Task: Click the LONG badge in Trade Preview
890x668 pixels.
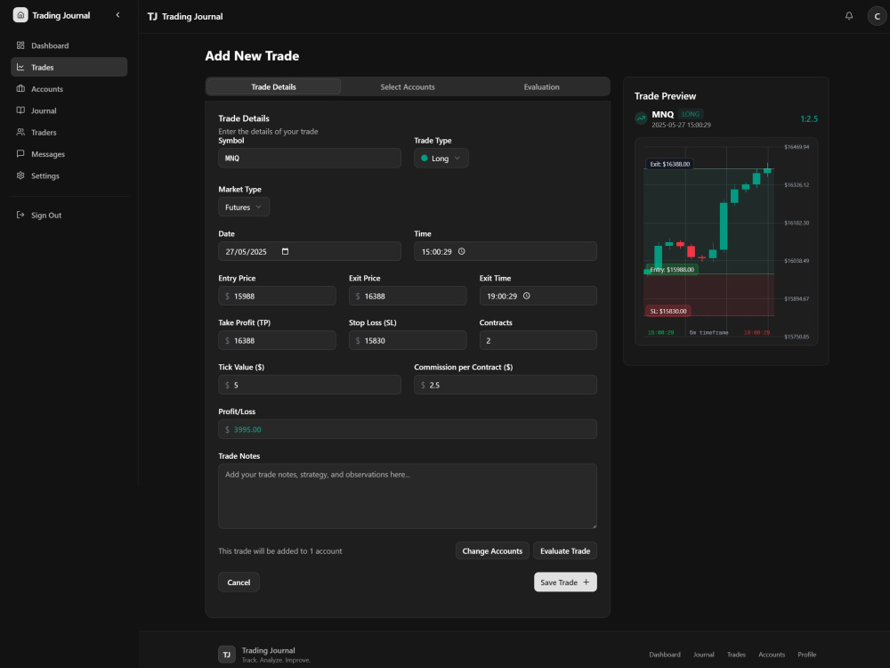Action: (691, 114)
